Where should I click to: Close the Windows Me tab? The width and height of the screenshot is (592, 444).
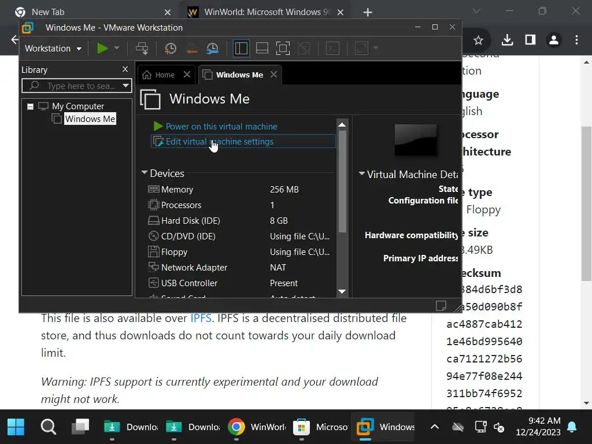273,75
